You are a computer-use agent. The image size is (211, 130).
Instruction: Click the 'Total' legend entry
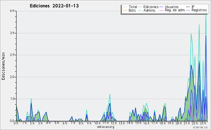coord(130,7)
